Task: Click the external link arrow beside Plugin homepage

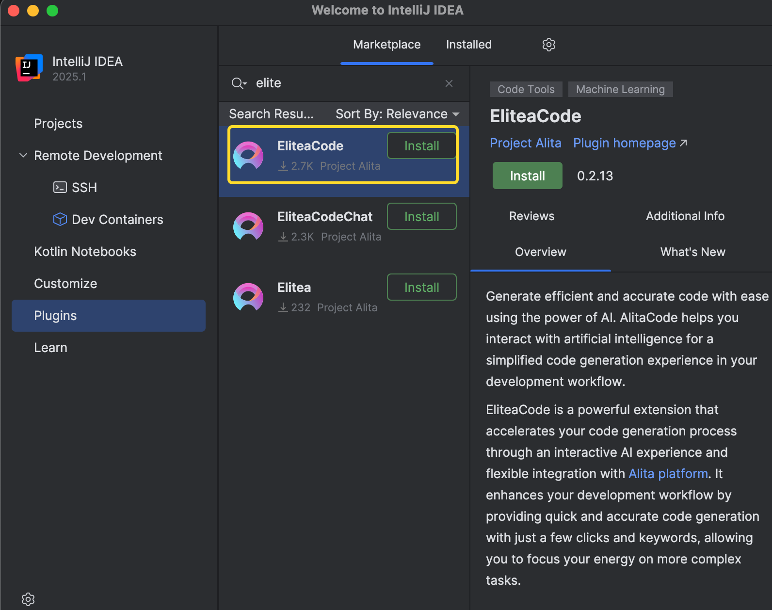Action: click(x=683, y=143)
